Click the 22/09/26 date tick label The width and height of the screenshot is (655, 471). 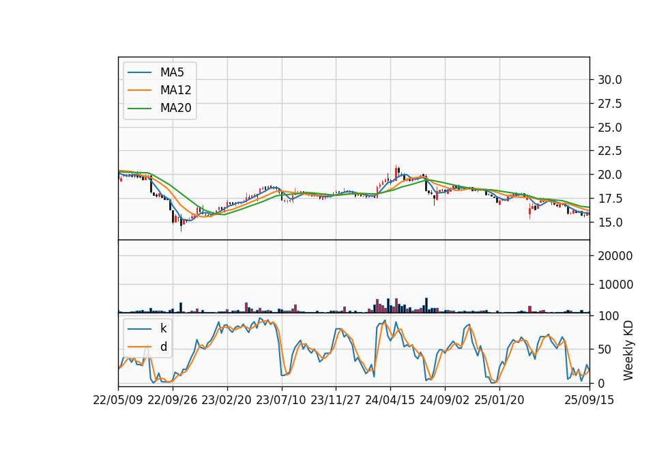(x=173, y=400)
